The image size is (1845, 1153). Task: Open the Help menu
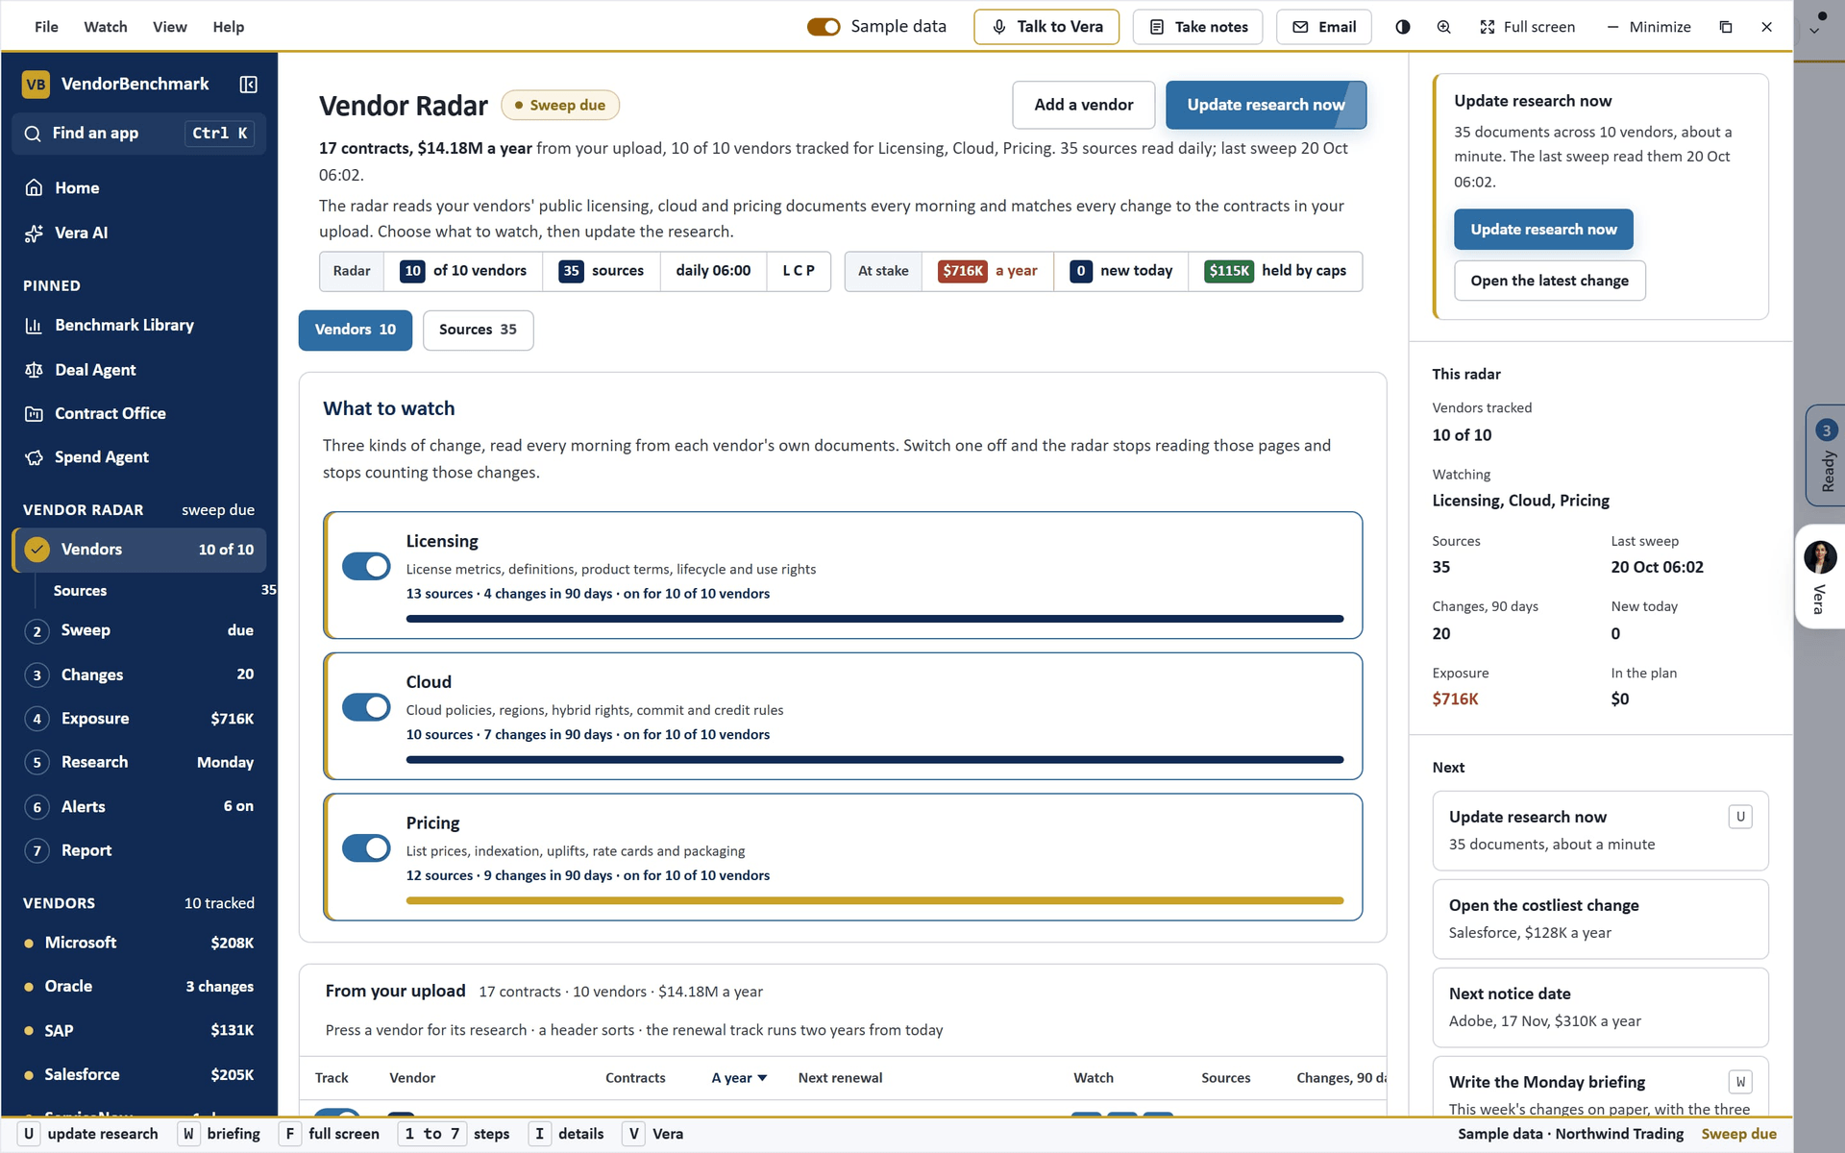[228, 27]
